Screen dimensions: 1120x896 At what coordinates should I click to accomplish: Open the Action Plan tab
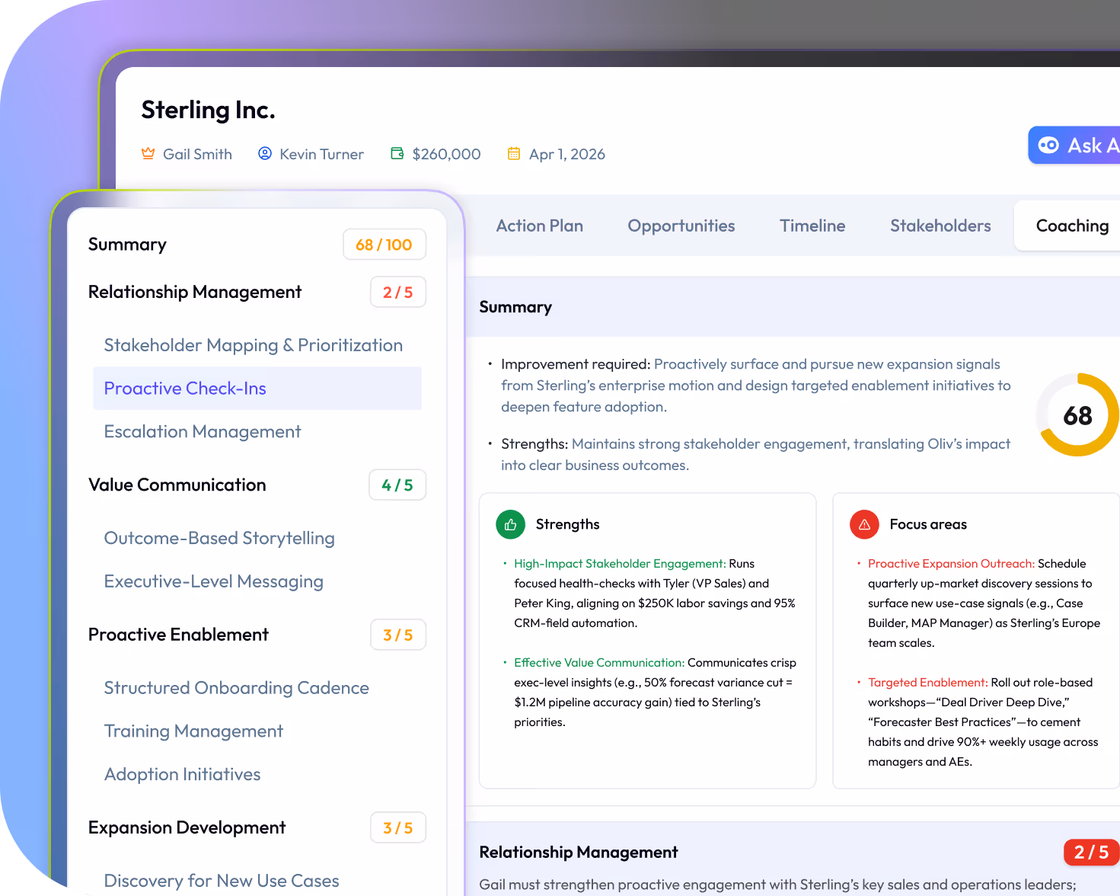tap(540, 226)
